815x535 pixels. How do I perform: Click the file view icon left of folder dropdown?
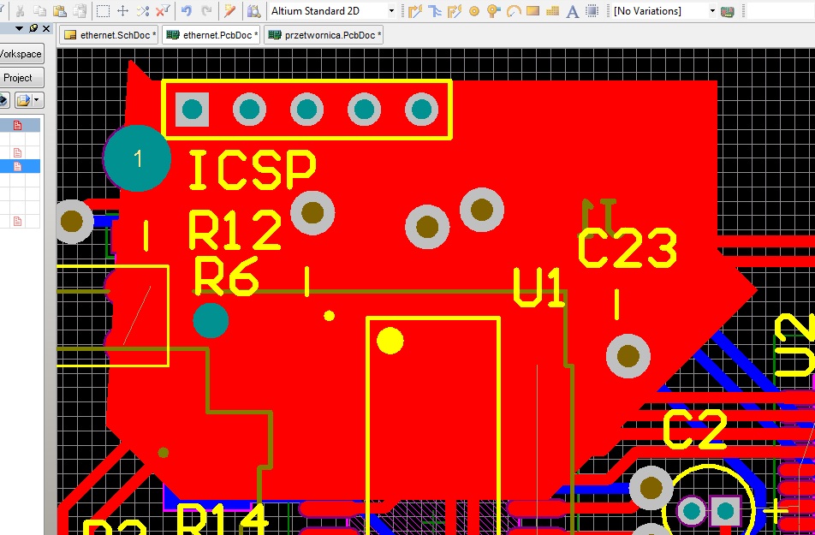click(x=3, y=100)
